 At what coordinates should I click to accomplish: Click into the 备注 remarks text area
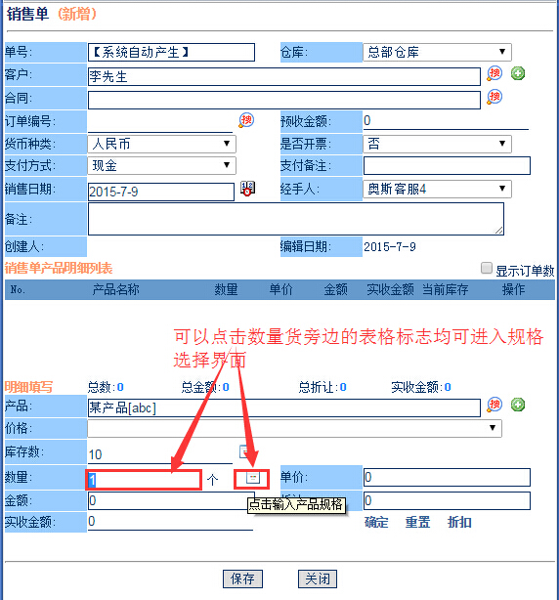[296, 219]
